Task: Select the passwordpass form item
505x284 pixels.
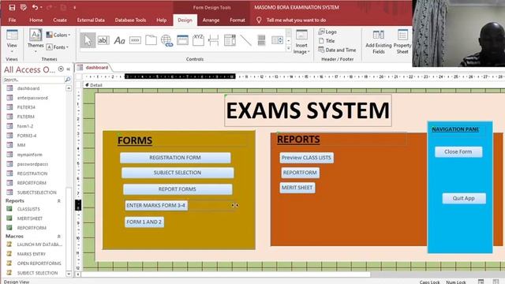Action: [32, 164]
